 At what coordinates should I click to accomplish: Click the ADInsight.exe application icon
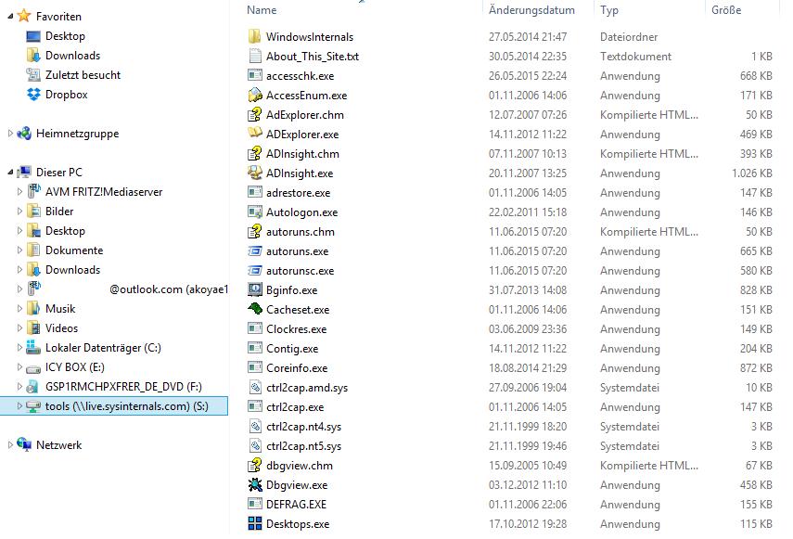pos(255,173)
